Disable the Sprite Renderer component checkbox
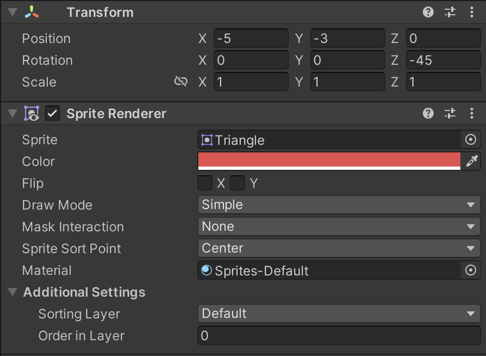The width and height of the screenshot is (486, 356). click(52, 114)
